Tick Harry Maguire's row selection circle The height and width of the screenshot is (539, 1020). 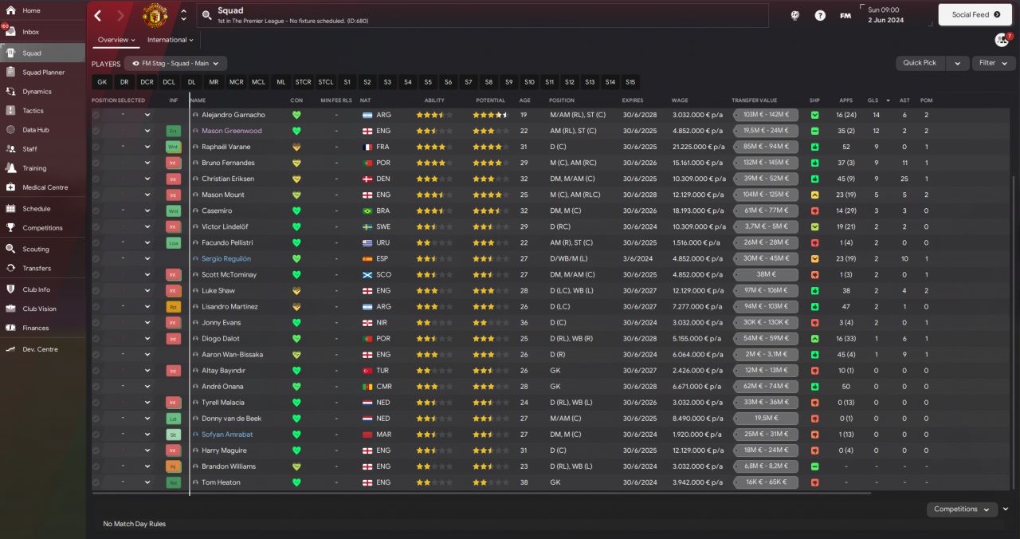(96, 450)
